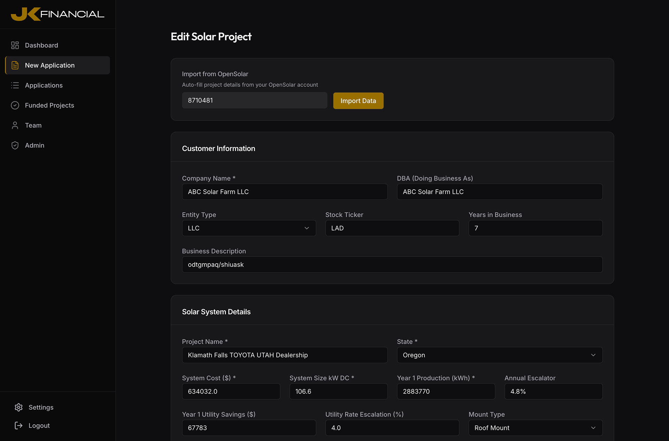Click the Dashboard grid icon
This screenshot has height=441, width=669.
(x=15, y=45)
